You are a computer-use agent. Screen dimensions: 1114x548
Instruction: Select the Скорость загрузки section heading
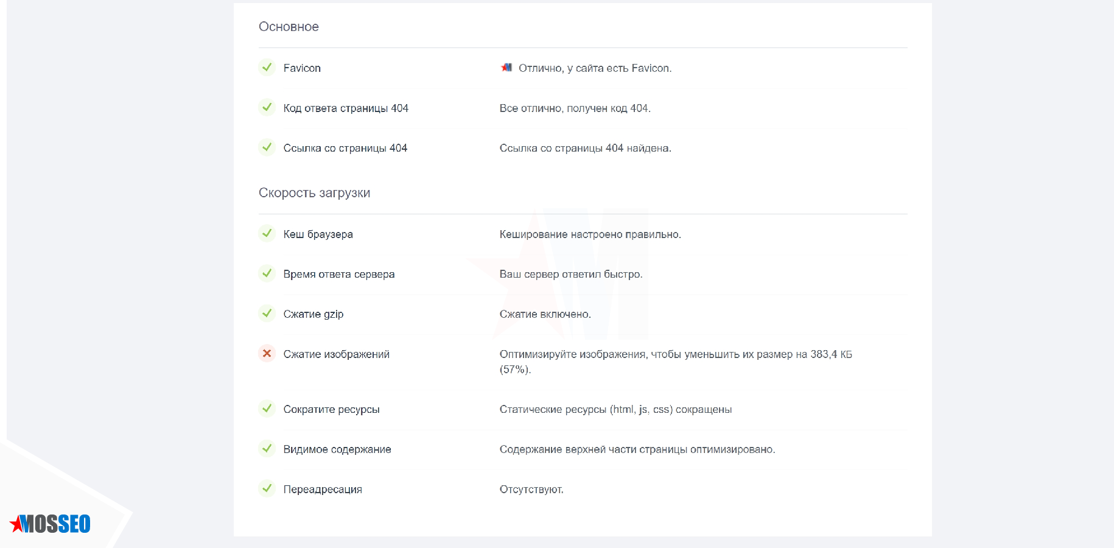[x=314, y=193]
